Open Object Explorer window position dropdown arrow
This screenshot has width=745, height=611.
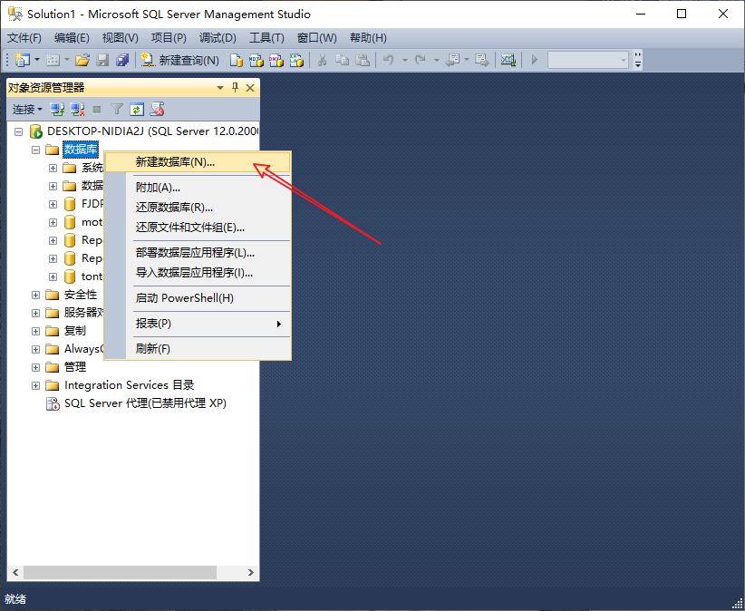pos(220,88)
